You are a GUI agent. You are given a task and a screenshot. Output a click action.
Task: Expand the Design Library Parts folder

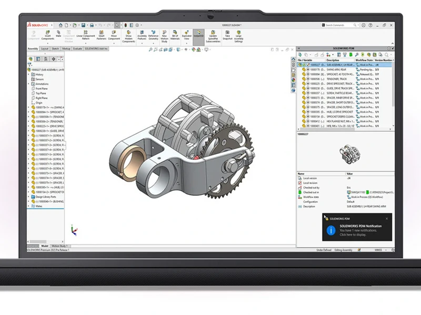pyautogui.click(x=29, y=197)
